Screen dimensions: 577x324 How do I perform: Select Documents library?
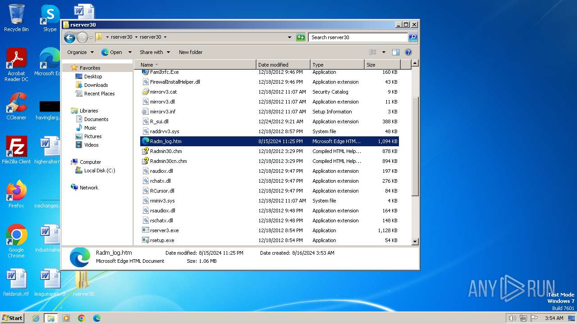click(x=96, y=119)
